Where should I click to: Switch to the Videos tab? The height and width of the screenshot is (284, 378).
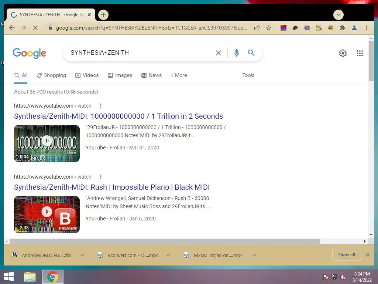pos(87,75)
